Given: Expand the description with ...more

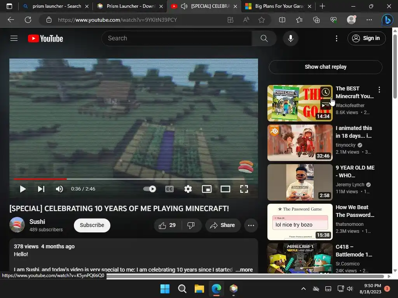Looking at the screenshot, I should click(x=244, y=270).
